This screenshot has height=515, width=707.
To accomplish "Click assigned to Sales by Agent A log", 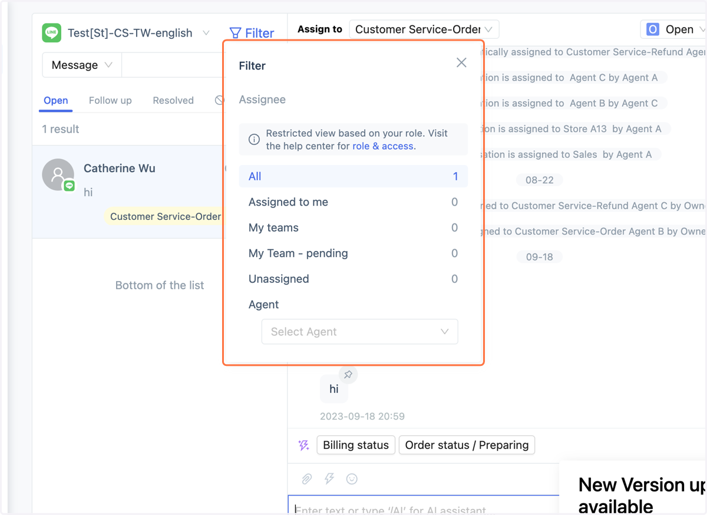I will [x=571, y=154].
